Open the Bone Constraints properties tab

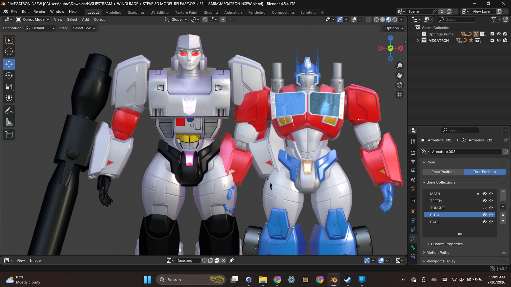click(x=413, y=256)
